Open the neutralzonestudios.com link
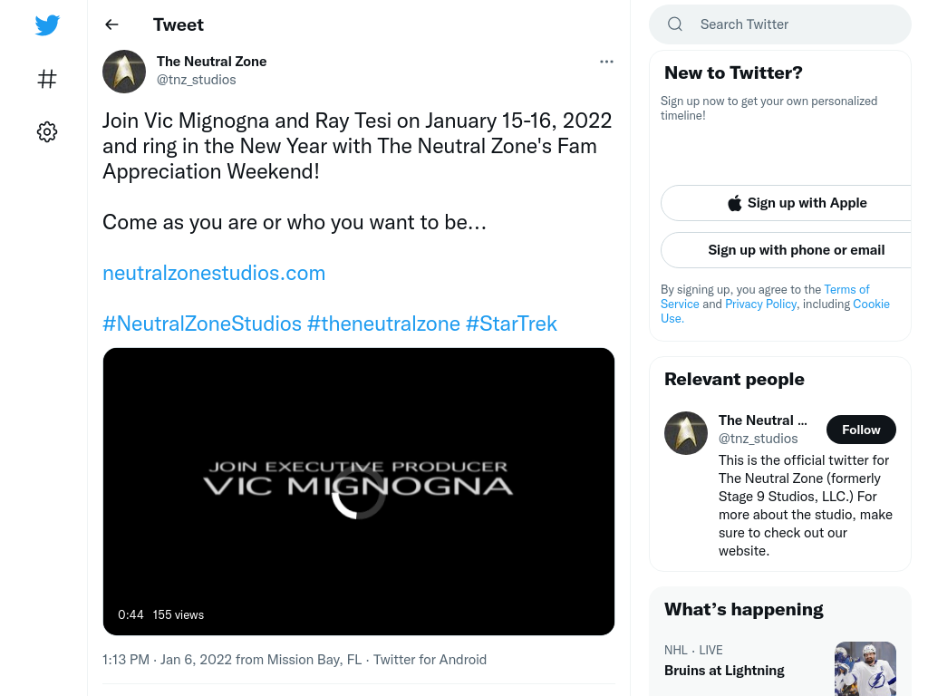 point(214,273)
